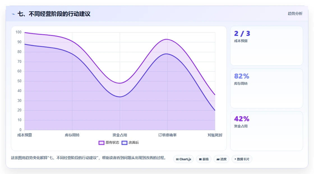Image resolution: width=314 pixels, height=174 pixels.
Task: Toggle the 原有状态 legend swatch
Action: [101, 143]
